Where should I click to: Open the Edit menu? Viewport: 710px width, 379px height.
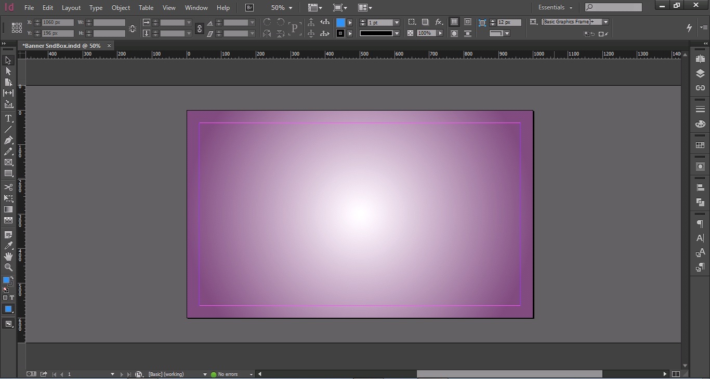click(48, 8)
